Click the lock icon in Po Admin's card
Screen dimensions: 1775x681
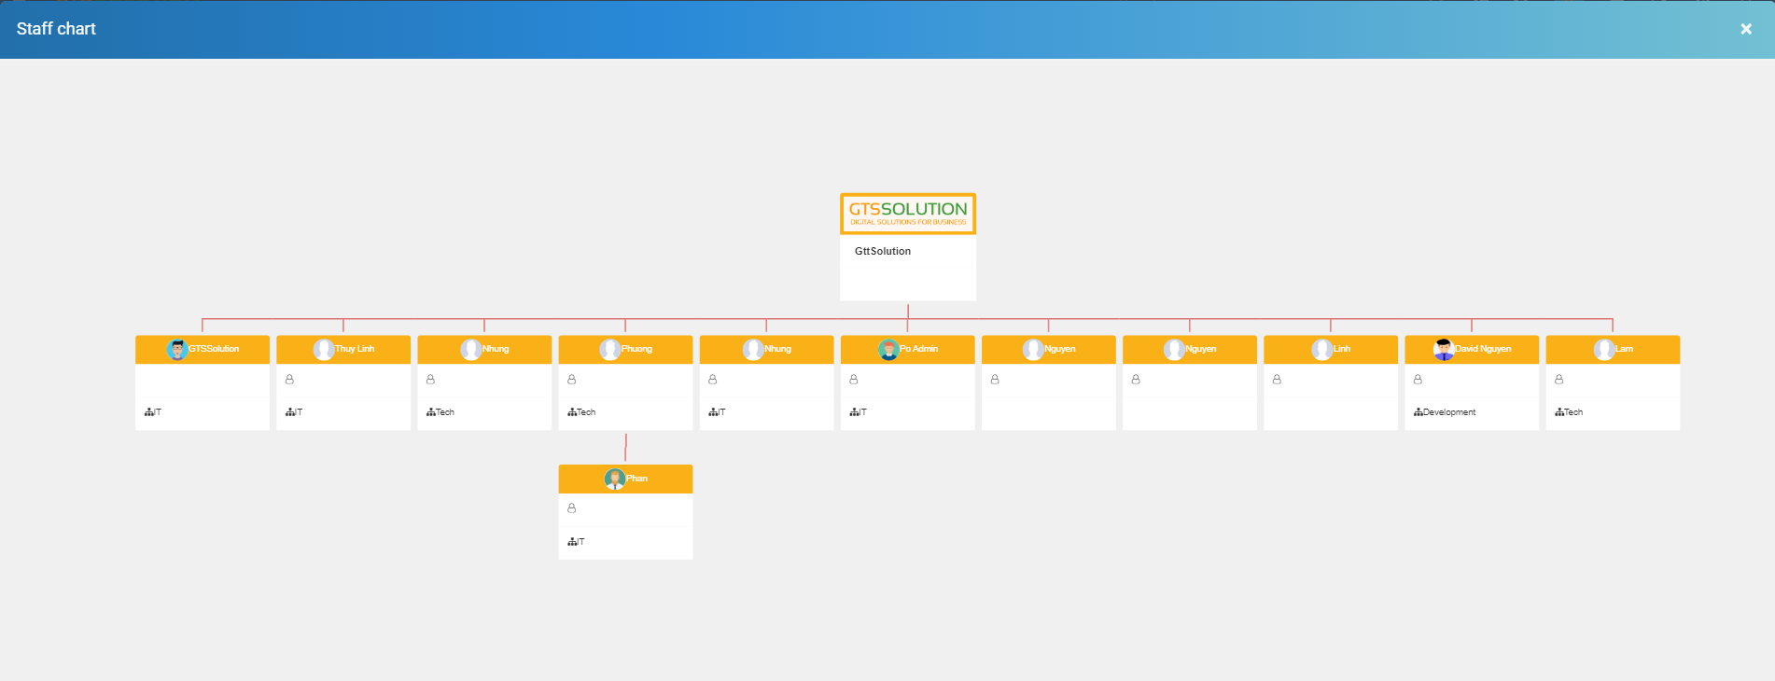[854, 380]
